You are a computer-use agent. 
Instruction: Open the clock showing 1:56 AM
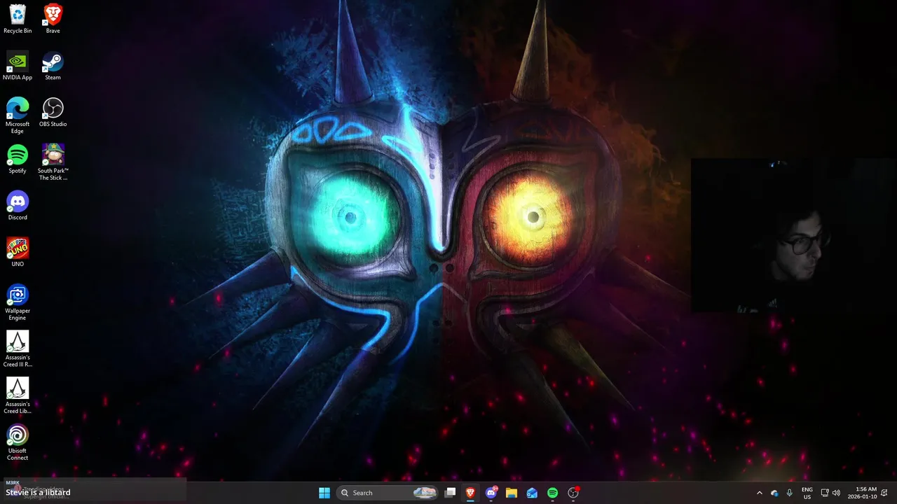(x=862, y=493)
